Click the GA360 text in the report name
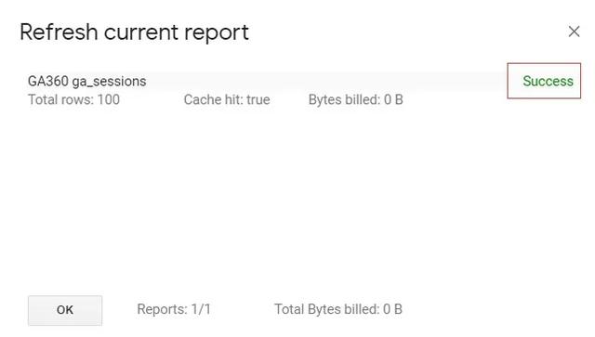595x337 pixels. coord(48,81)
